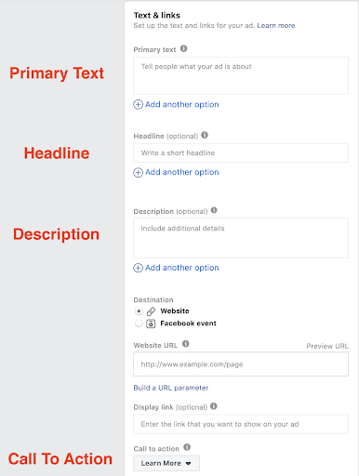Click the Website URL info icon
This screenshot has height=476, width=359.
186,344
